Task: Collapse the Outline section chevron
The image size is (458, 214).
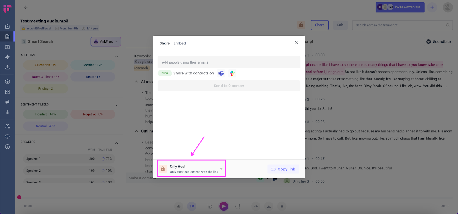Action: 137,131
